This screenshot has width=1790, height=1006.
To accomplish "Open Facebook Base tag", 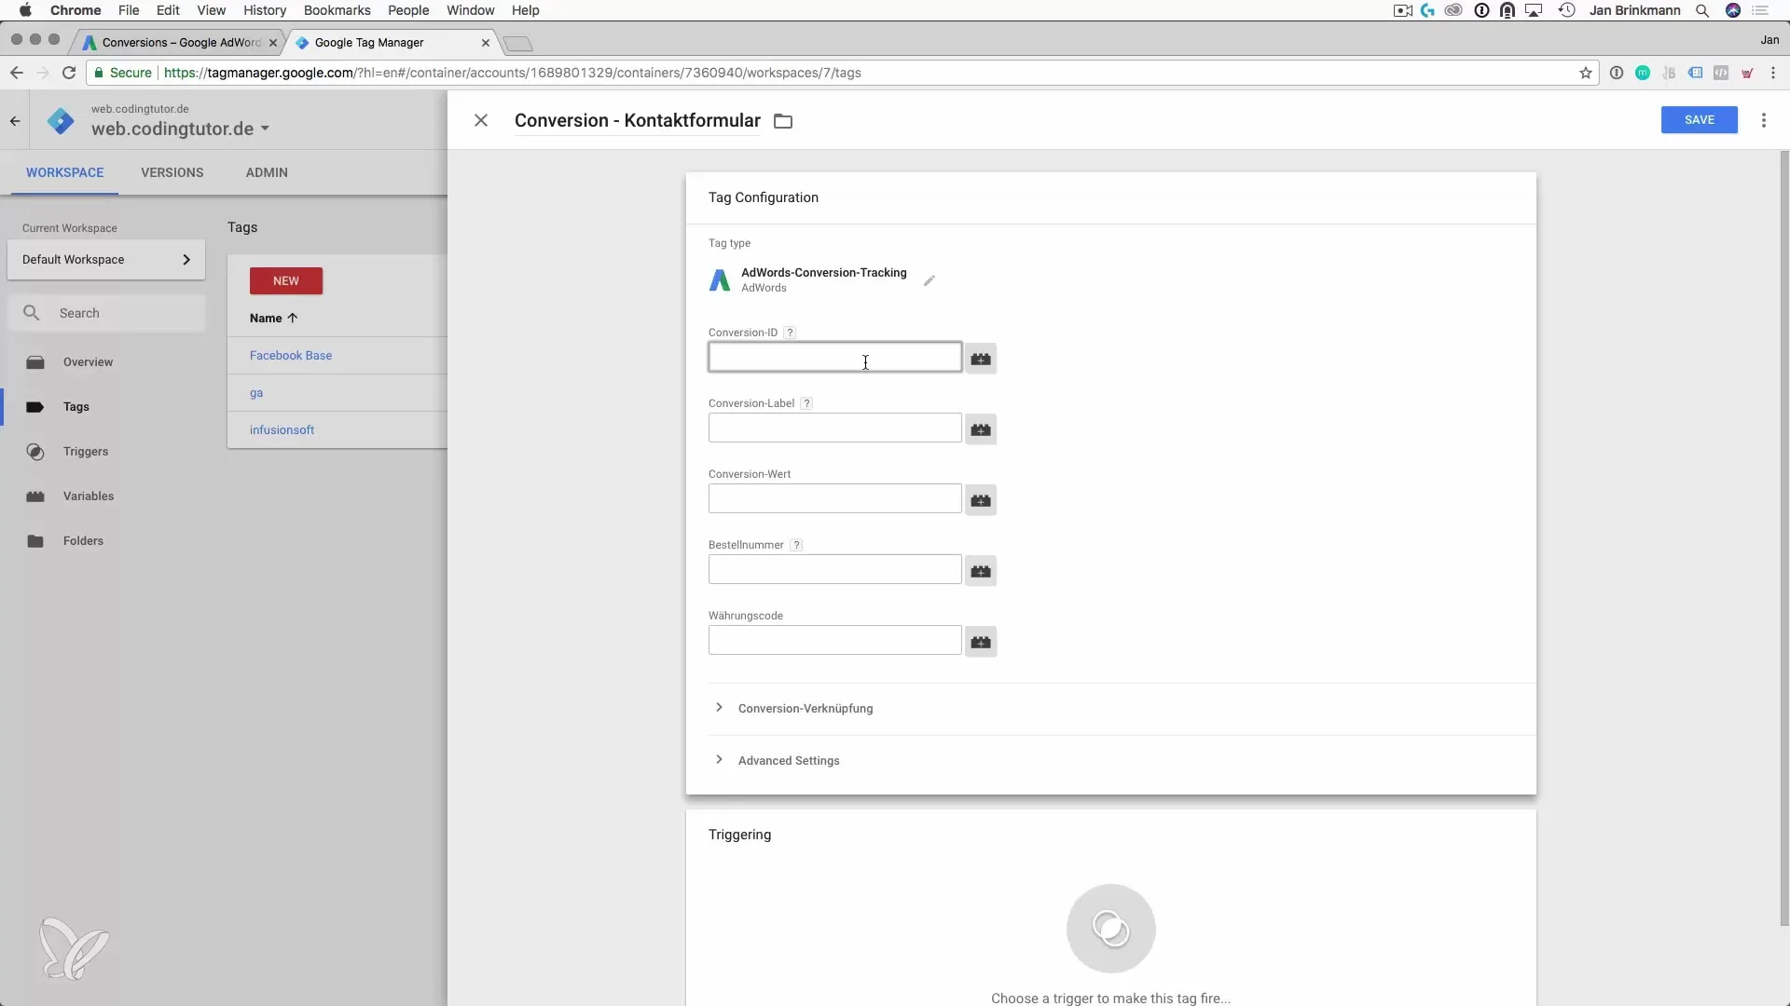I will tap(291, 356).
